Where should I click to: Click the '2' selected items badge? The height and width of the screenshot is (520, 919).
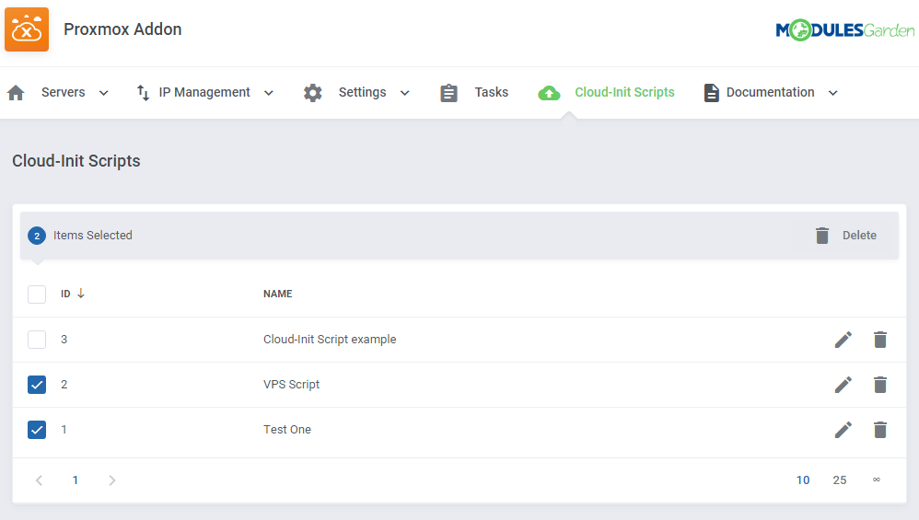[x=37, y=236]
